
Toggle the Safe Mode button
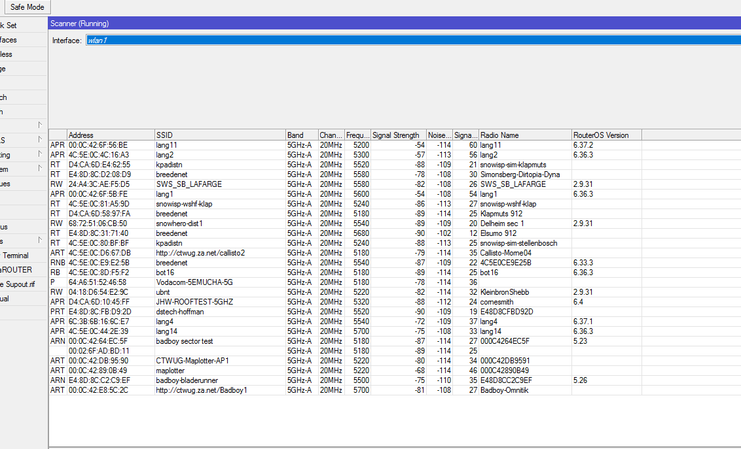pos(27,7)
